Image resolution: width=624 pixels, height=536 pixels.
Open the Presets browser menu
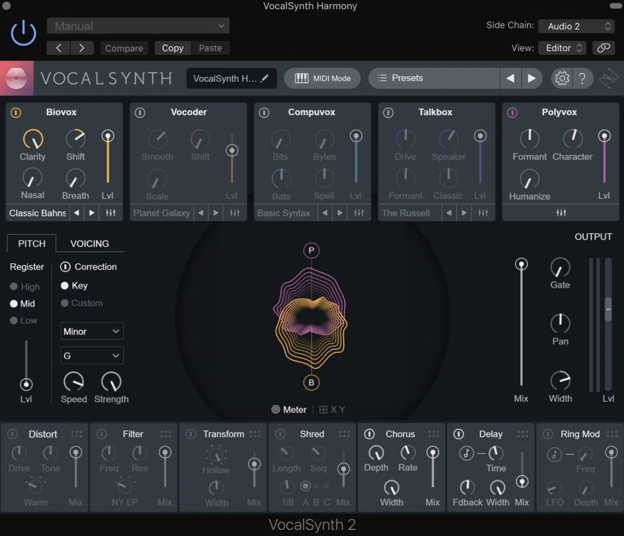433,78
